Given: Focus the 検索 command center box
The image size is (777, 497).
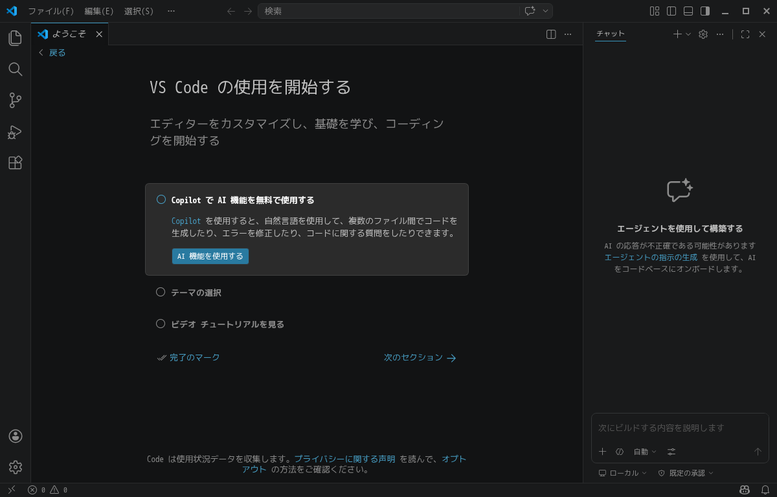Looking at the screenshot, I should pos(388,11).
